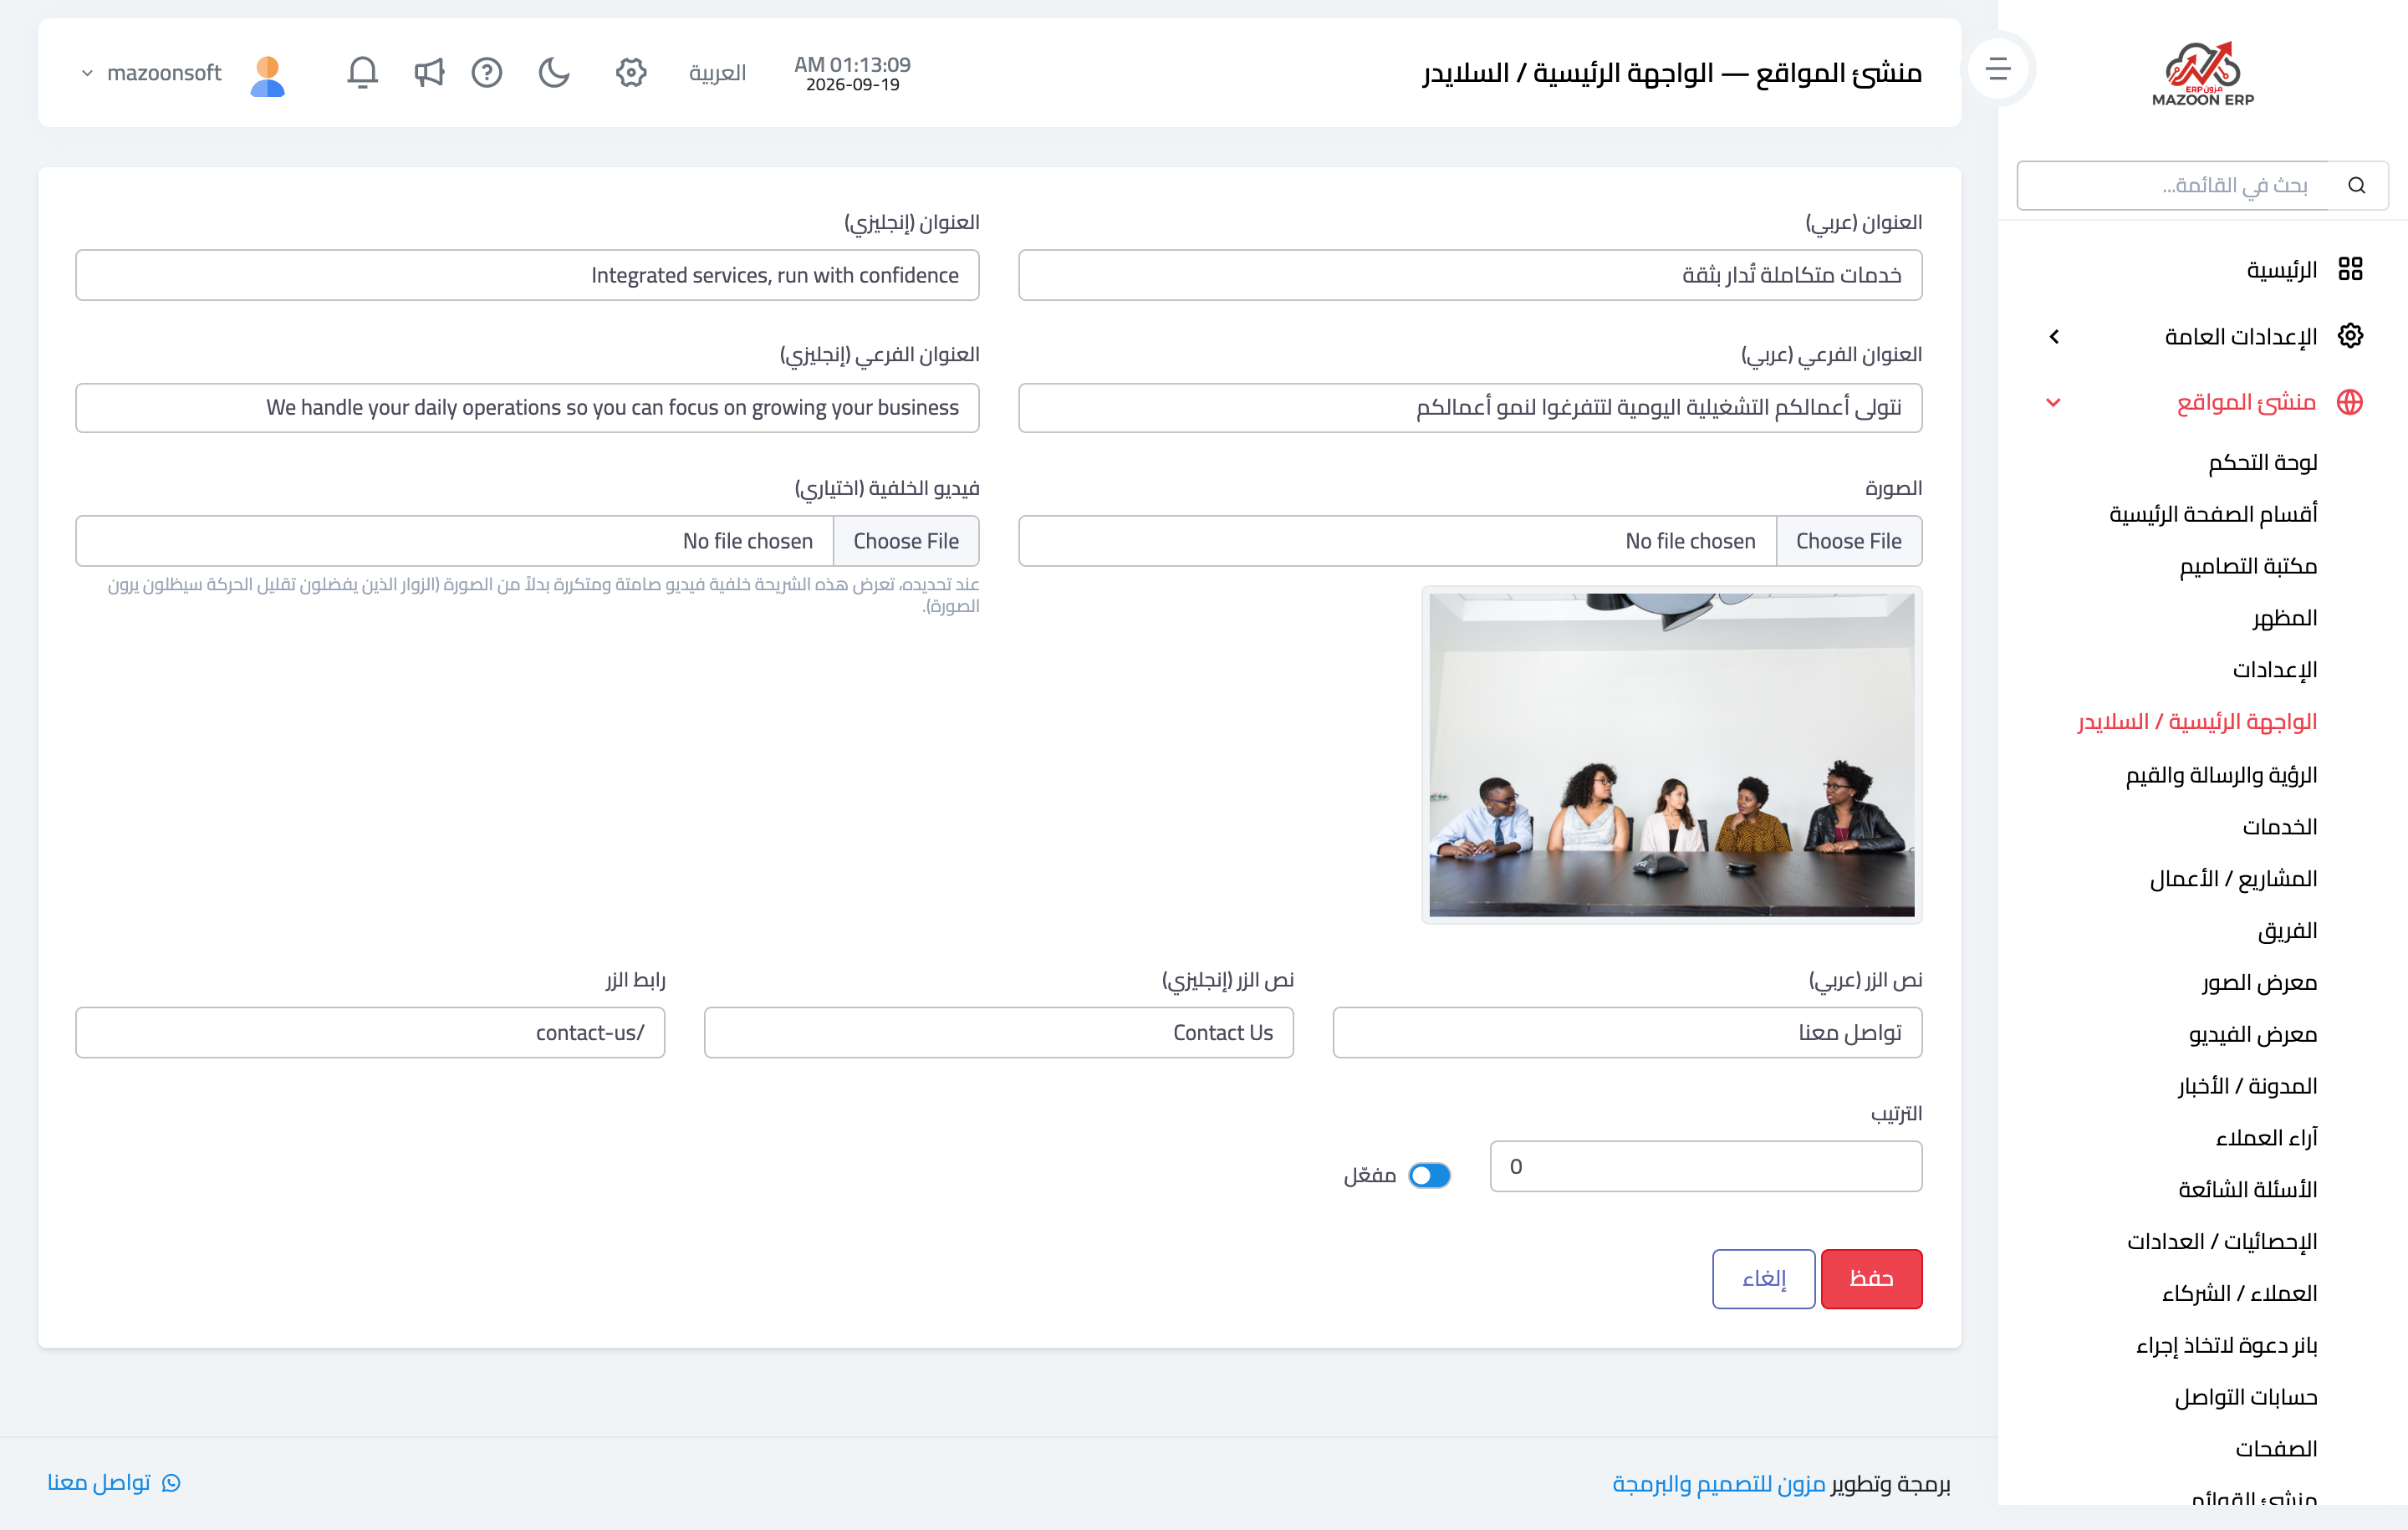Open معرض الفيديو menu item
This screenshot has height=1530, width=2408.
pos(2253,1035)
